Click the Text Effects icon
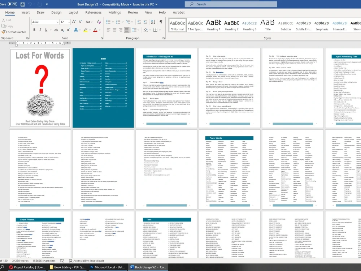The image size is (361, 271). tap(76, 30)
